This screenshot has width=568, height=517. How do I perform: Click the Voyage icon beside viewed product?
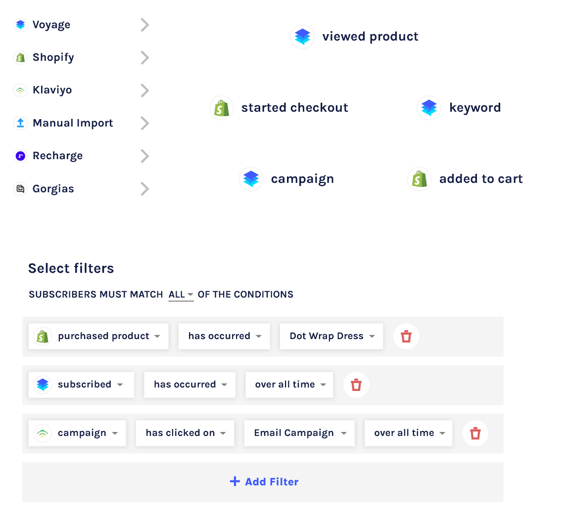pos(302,37)
